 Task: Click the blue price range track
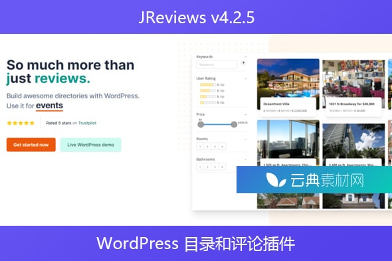pyautogui.click(x=217, y=124)
